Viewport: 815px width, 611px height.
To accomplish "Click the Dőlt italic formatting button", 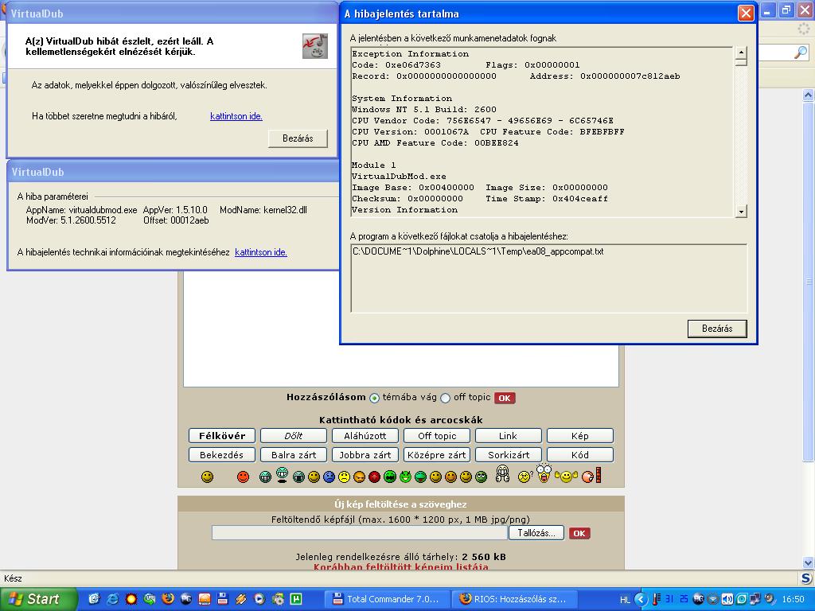I will pyautogui.click(x=294, y=436).
